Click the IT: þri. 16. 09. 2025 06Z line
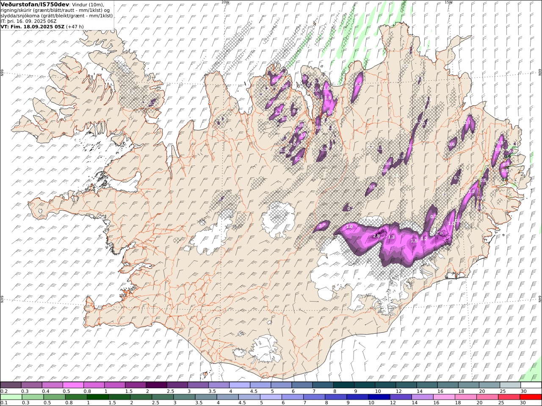Screen dimensions: 542x406 click(28, 21)
